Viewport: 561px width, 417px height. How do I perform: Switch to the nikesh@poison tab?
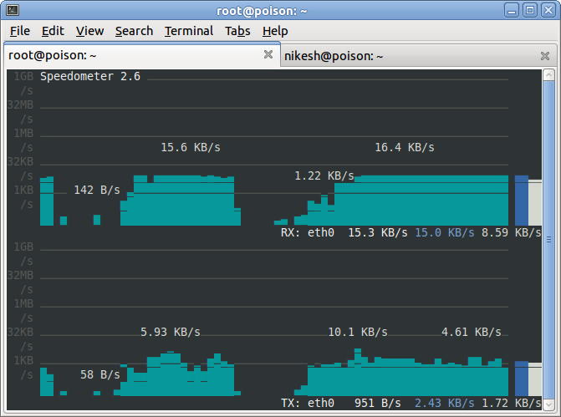pyautogui.click(x=418, y=56)
